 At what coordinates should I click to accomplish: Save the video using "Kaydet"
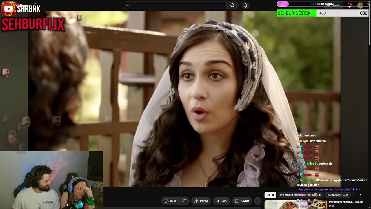coord(242,201)
